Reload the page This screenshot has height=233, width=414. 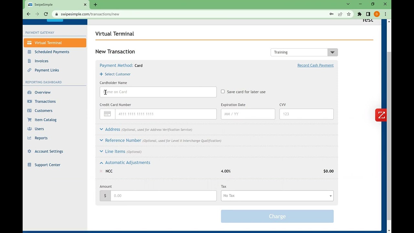pyautogui.click(x=46, y=14)
